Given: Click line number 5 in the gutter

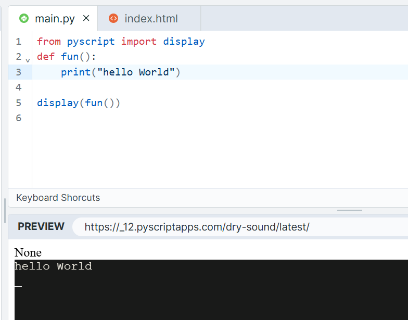Looking at the screenshot, I should [19, 103].
